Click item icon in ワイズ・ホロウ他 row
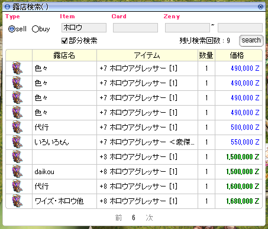The image size is (268, 229). 17,201
